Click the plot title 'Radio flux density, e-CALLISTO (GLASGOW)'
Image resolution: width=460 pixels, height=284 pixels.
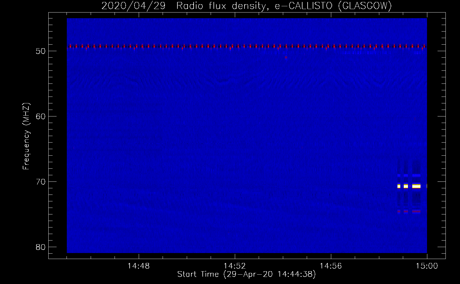[284, 6]
